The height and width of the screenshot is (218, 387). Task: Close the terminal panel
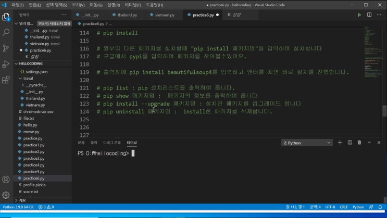coord(379,143)
